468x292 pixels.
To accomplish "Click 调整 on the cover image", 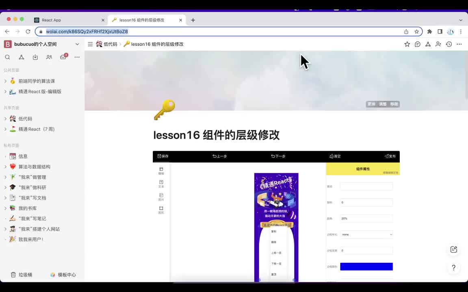I will [x=383, y=104].
